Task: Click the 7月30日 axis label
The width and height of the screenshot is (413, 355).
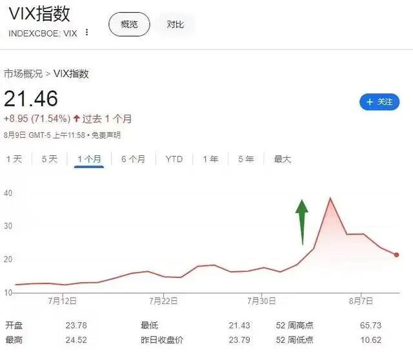Action: 261,301
